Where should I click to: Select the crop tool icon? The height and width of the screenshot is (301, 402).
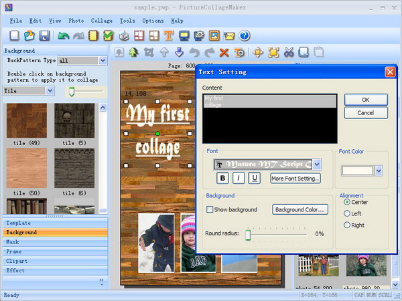tap(149, 52)
